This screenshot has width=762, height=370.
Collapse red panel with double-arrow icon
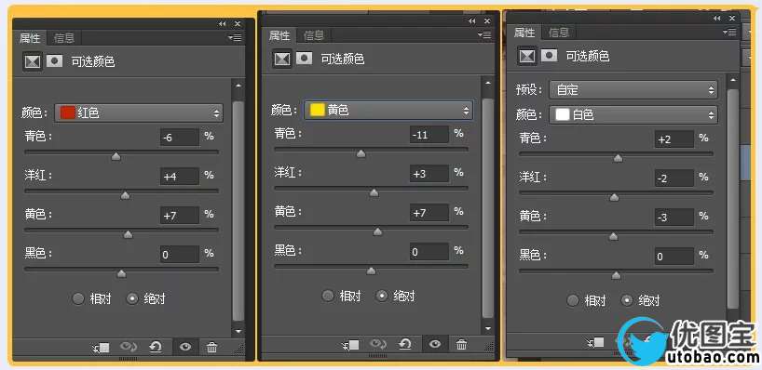click(222, 24)
